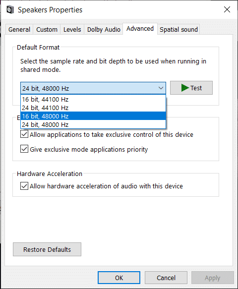238x289 pixels.
Task: Pick the highlighted 16 bit, 48000 Hz entry
Action: 93,116
